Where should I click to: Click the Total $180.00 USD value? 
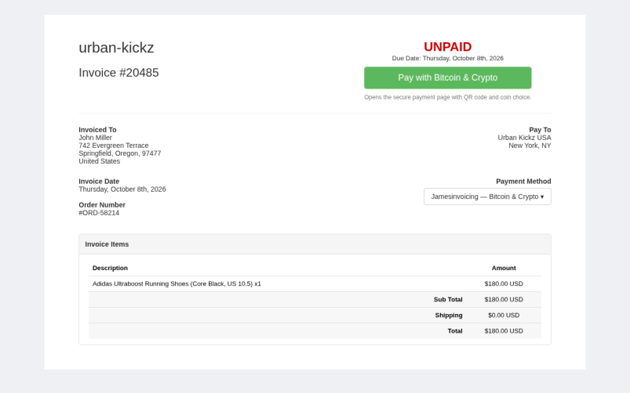coord(504,331)
